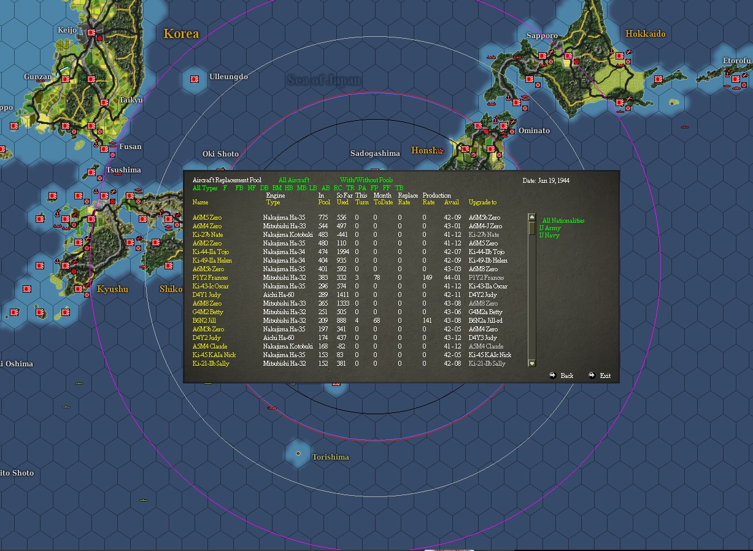This screenshot has width=753, height=551.
Task: Open the Ki-21-IIb Sally aircraft entry
Action: pos(211,363)
